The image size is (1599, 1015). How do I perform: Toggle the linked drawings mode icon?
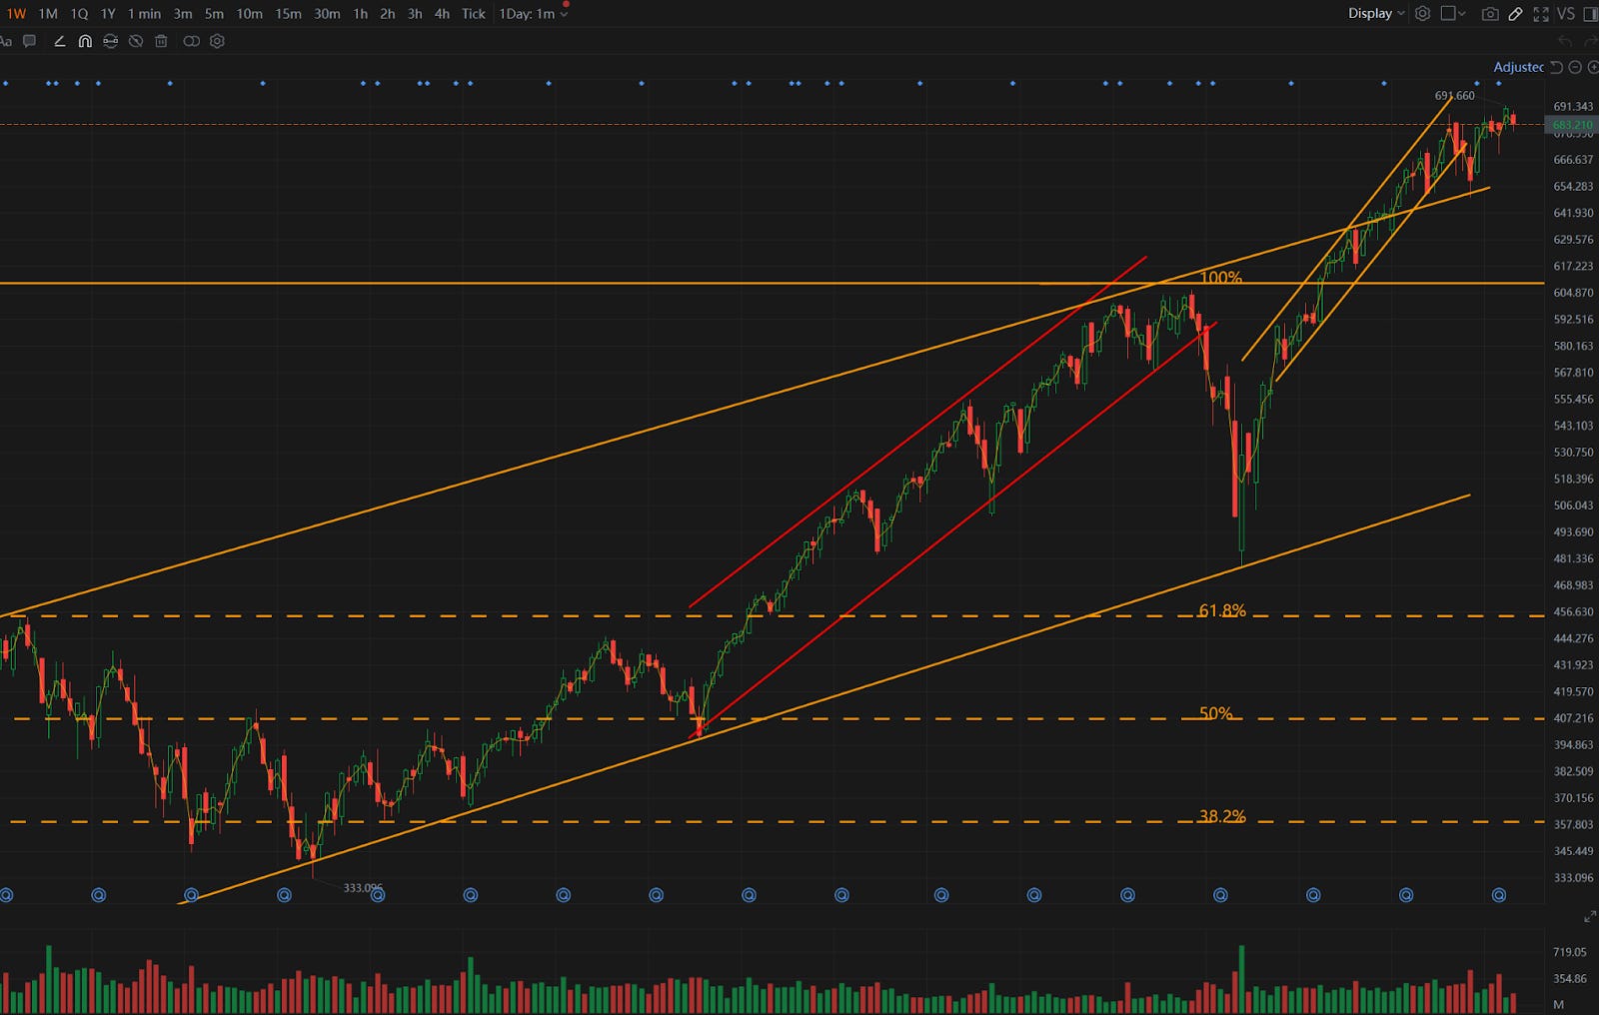[x=191, y=42]
